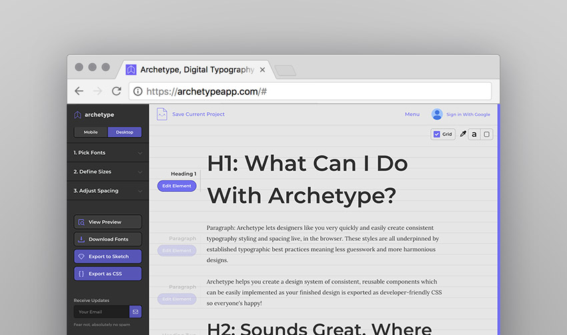Expand the 3. Adjust Spacing section

[108, 191]
